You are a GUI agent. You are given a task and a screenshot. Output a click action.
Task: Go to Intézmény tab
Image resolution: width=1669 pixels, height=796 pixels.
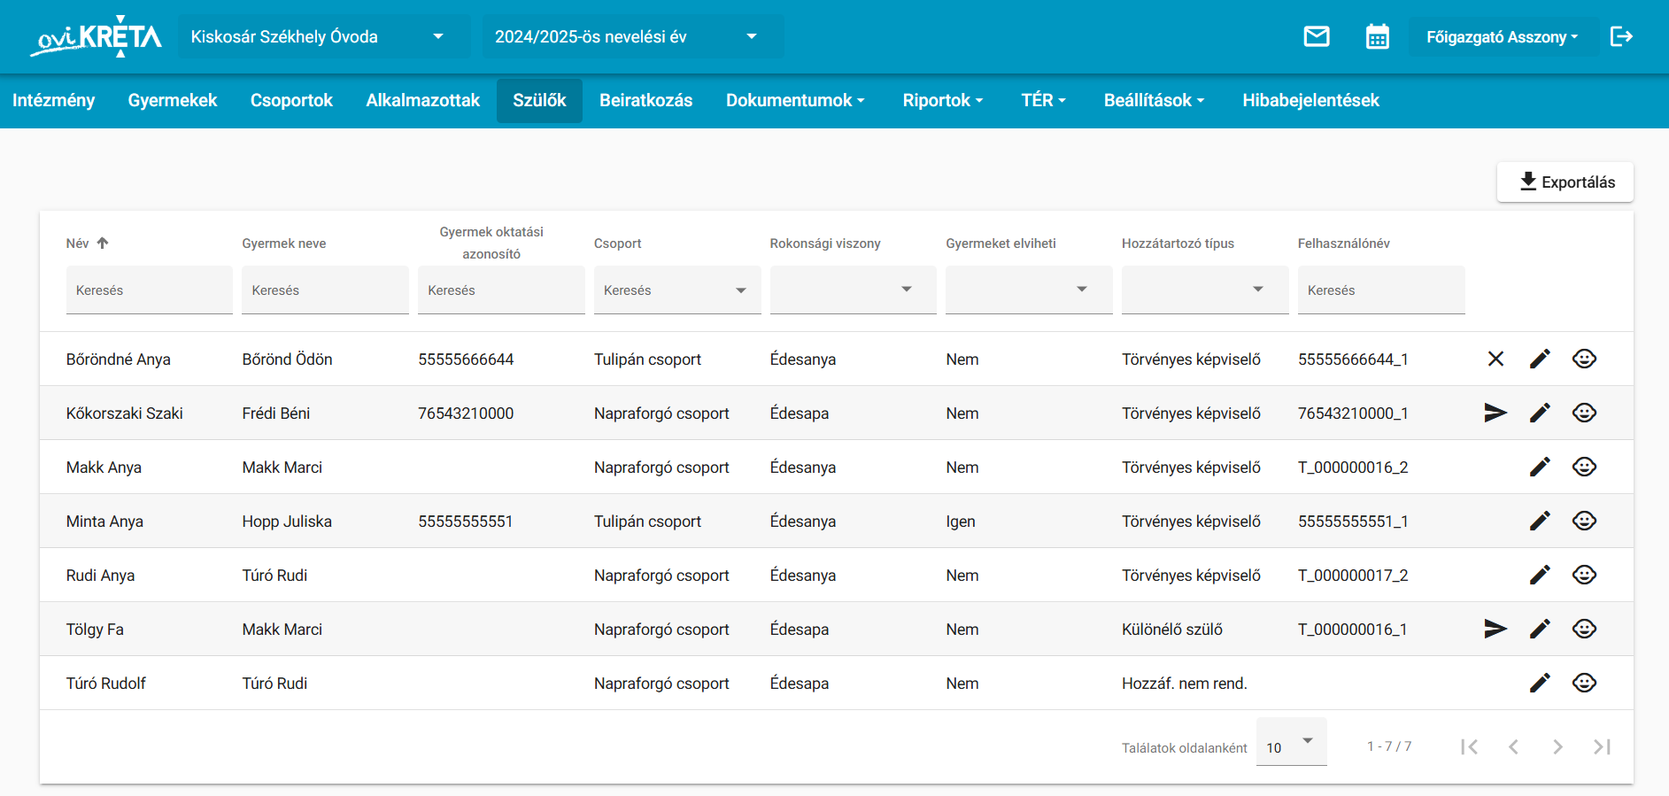[53, 100]
